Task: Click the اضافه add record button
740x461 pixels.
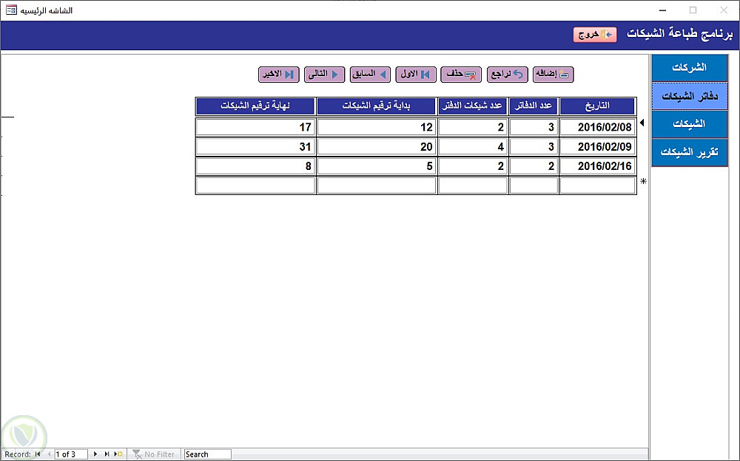Action: 553,75
